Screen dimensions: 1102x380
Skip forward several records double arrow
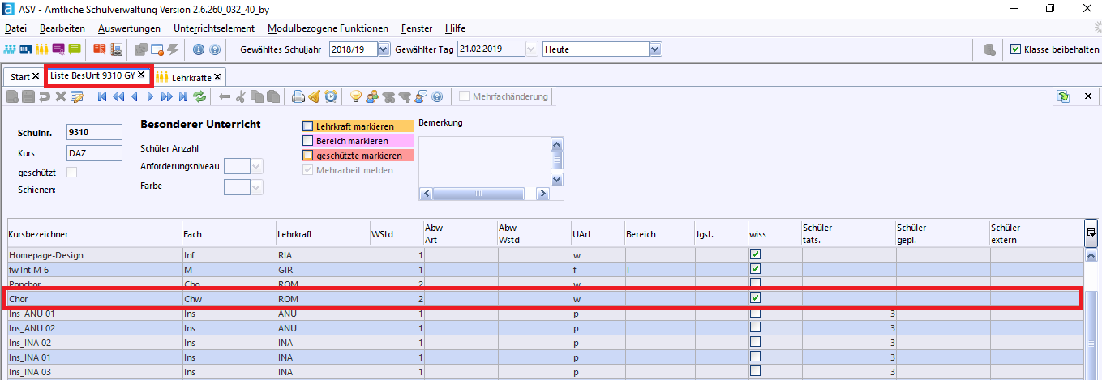(x=167, y=96)
